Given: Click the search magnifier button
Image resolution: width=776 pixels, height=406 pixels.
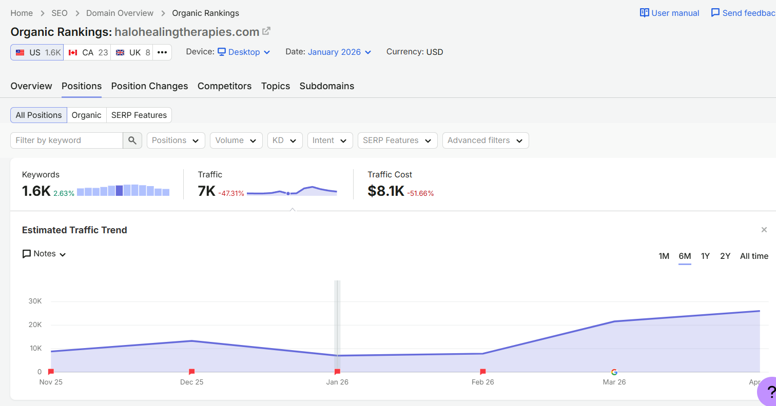Looking at the screenshot, I should click(132, 140).
